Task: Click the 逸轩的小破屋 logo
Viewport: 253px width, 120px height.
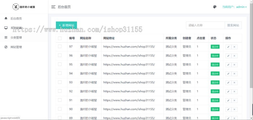Action: click(x=24, y=7)
